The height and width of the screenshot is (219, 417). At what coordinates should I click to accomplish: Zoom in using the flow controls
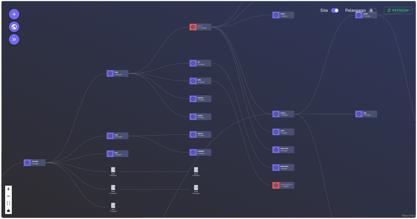pyautogui.click(x=8, y=189)
